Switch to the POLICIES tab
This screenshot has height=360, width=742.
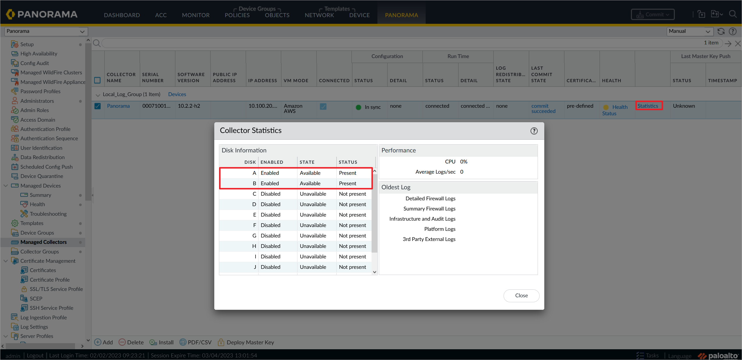click(237, 15)
